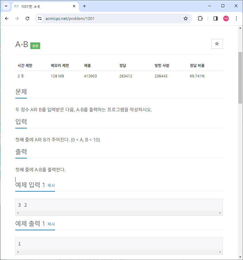Reload the problem page
Image resolution: width=243 pixels, height=260 pixels.
[27, 18]
